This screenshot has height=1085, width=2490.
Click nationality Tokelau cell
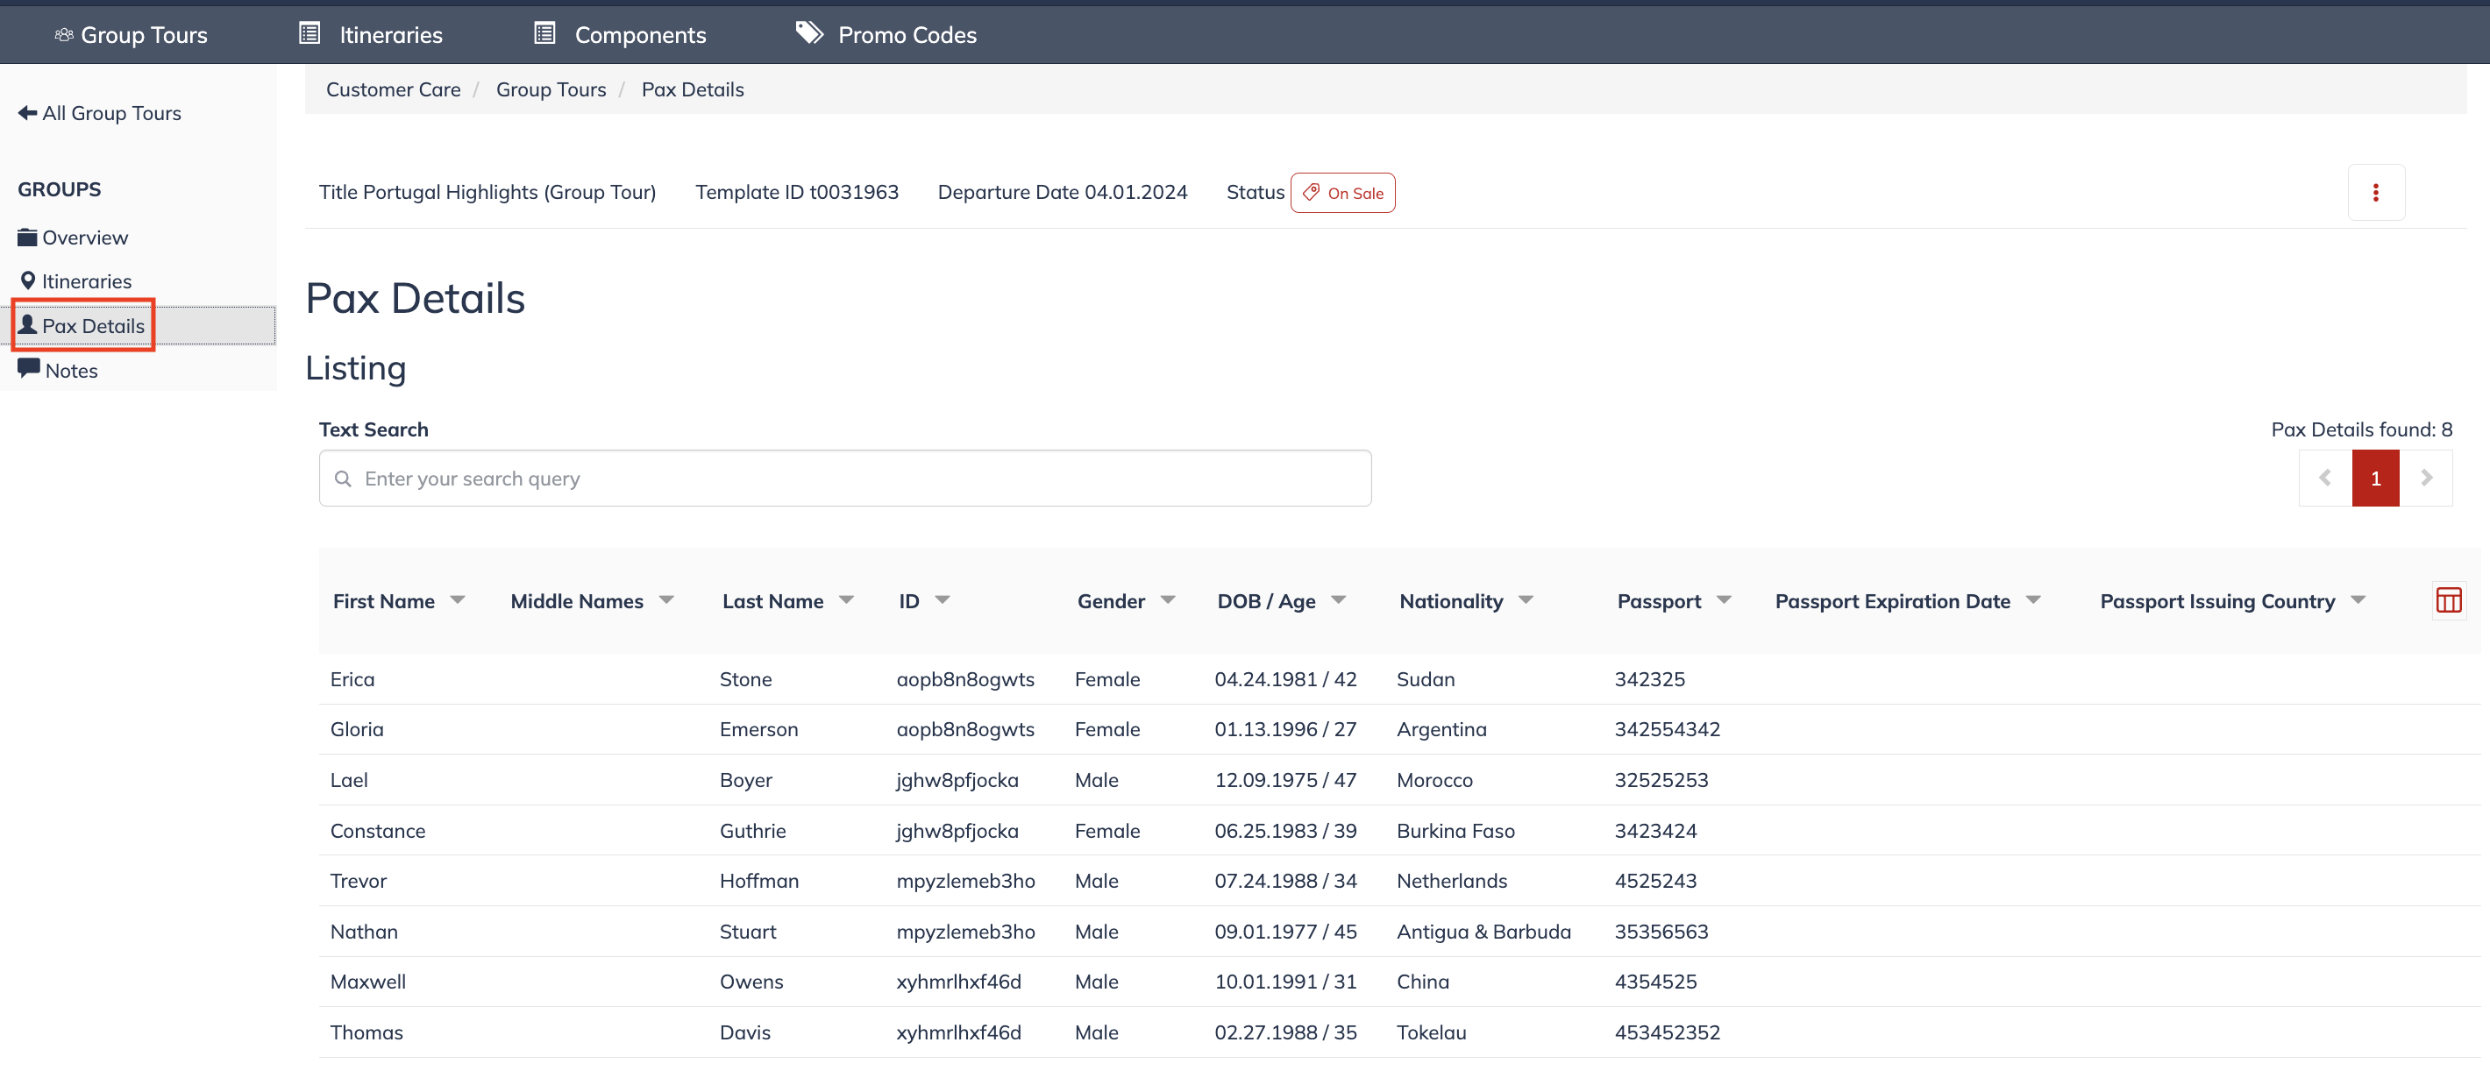click(1432, 1032)
